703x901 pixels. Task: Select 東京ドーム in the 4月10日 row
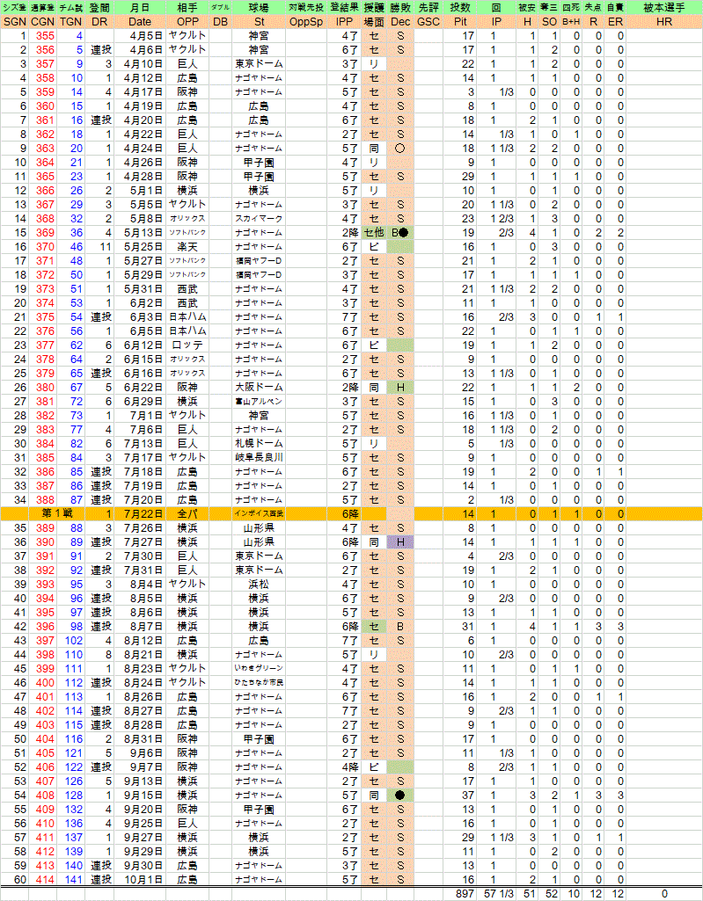coord(259,64)
